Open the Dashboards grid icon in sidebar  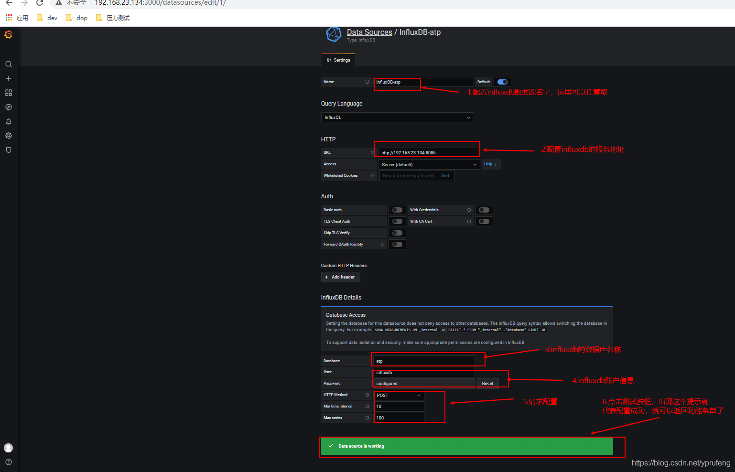9,93
